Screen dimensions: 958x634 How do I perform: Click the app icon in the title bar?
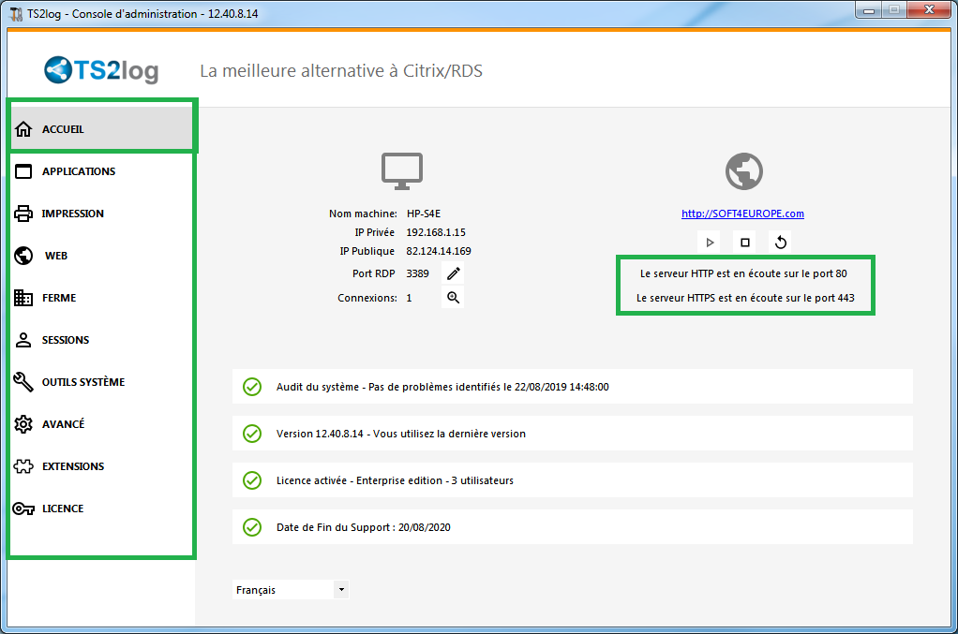coord(17,13)
